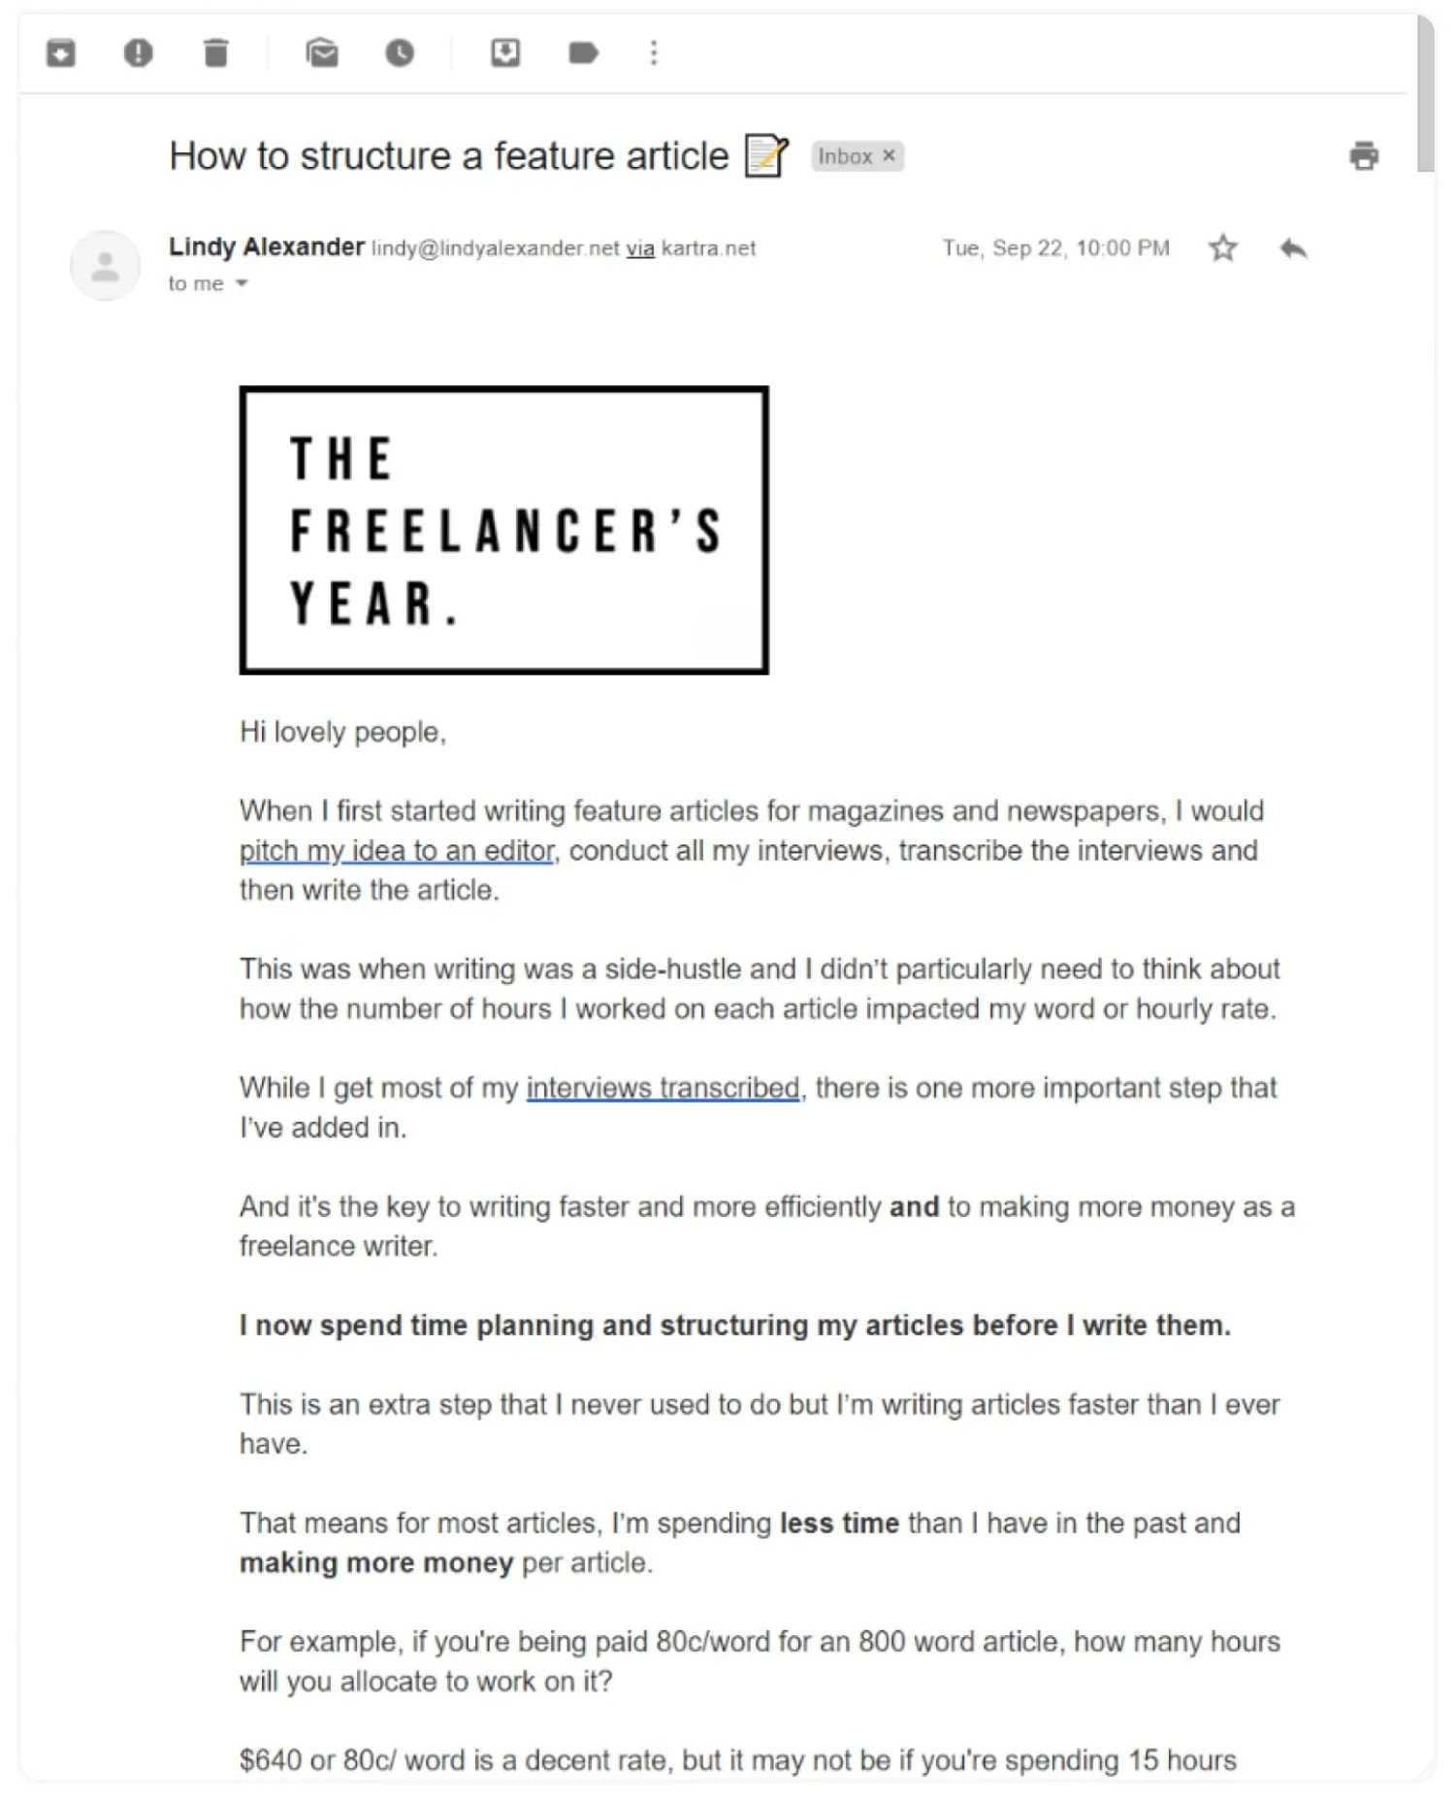
Task: Click Lindy Alexander's profile avatar
Action: pyautogui.click(x=105, y=265)
